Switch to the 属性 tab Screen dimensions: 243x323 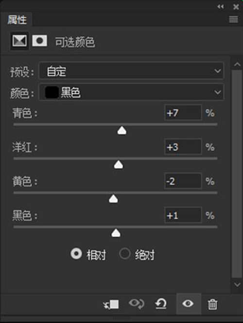pyautogui.click(x=17, y=20)
